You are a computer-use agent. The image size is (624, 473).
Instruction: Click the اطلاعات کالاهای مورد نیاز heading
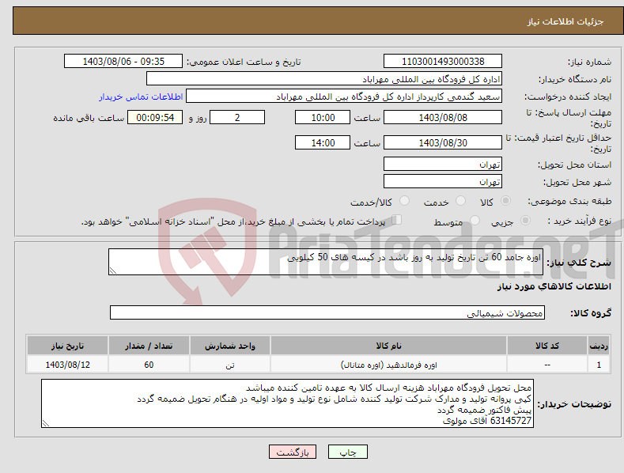pos(554,286)
